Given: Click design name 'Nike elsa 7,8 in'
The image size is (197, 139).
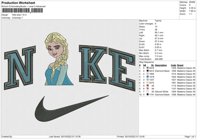Looking at the screenshot, I should 19,15.
